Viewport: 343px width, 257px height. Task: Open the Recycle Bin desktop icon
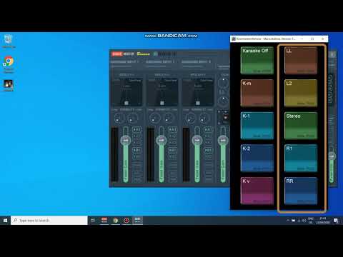[x=9, y=41]
